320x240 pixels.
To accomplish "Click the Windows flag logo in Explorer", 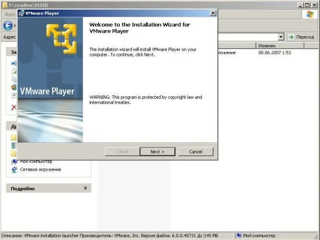I will [310, 14].
